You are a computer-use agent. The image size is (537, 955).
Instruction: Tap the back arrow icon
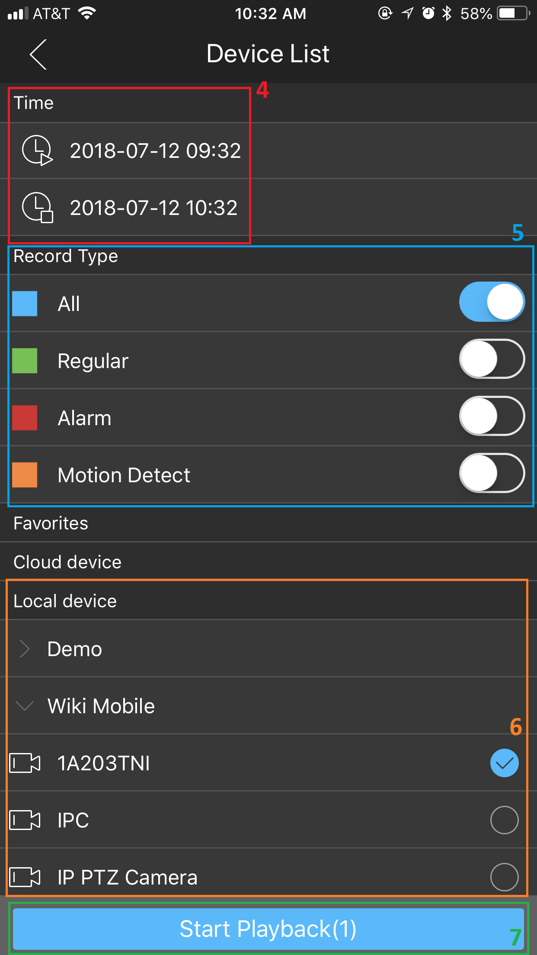click(x=38, y=54)
